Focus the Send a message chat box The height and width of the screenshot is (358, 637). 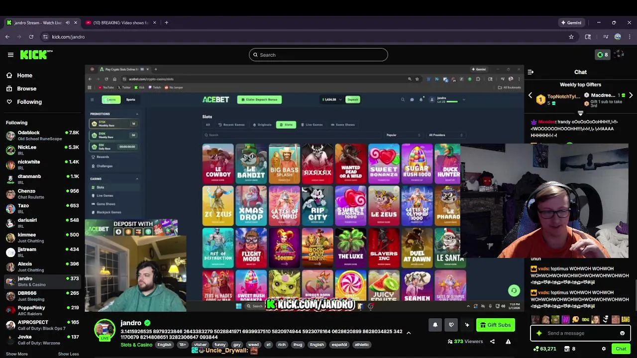pos(580,333)
